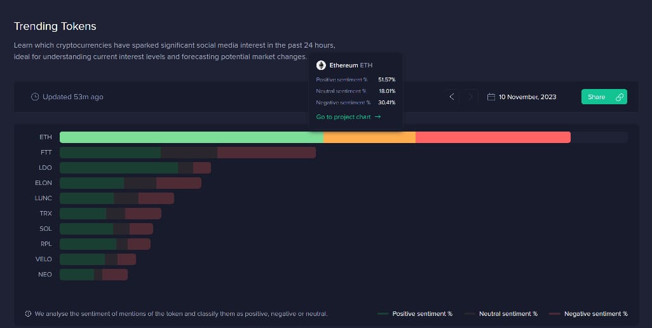
Task: Click the SOL positive sentiment bar
Action: (x=86, y=229)
